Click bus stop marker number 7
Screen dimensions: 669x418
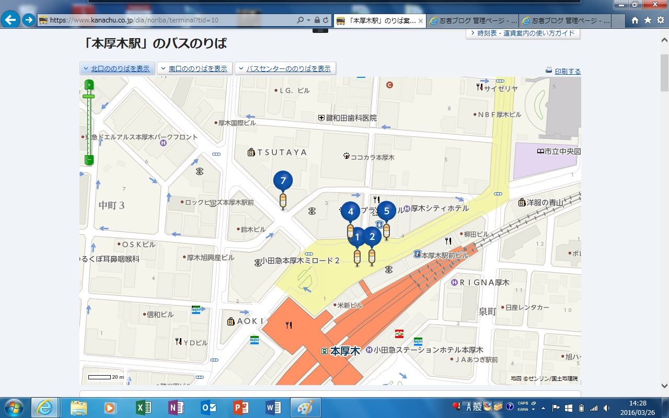[x=283, y=182]
